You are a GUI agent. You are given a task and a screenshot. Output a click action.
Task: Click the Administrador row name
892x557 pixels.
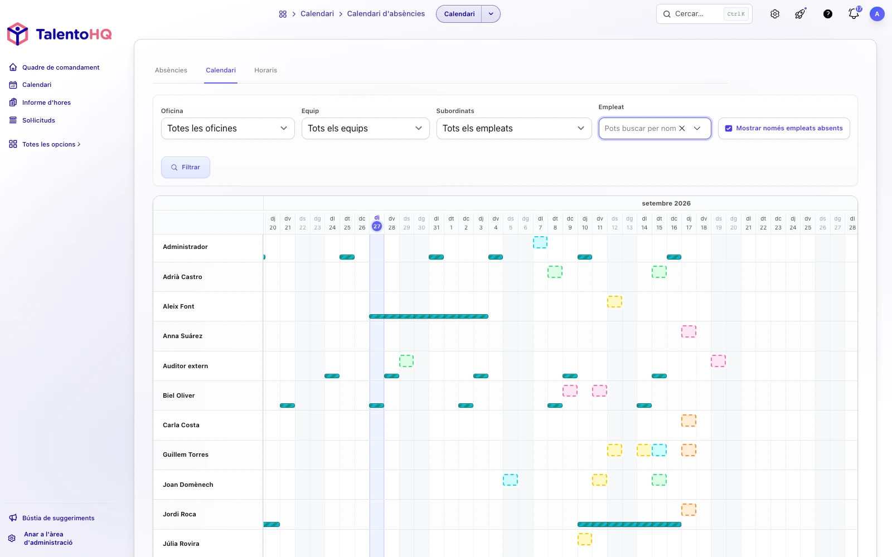(185, 247)
